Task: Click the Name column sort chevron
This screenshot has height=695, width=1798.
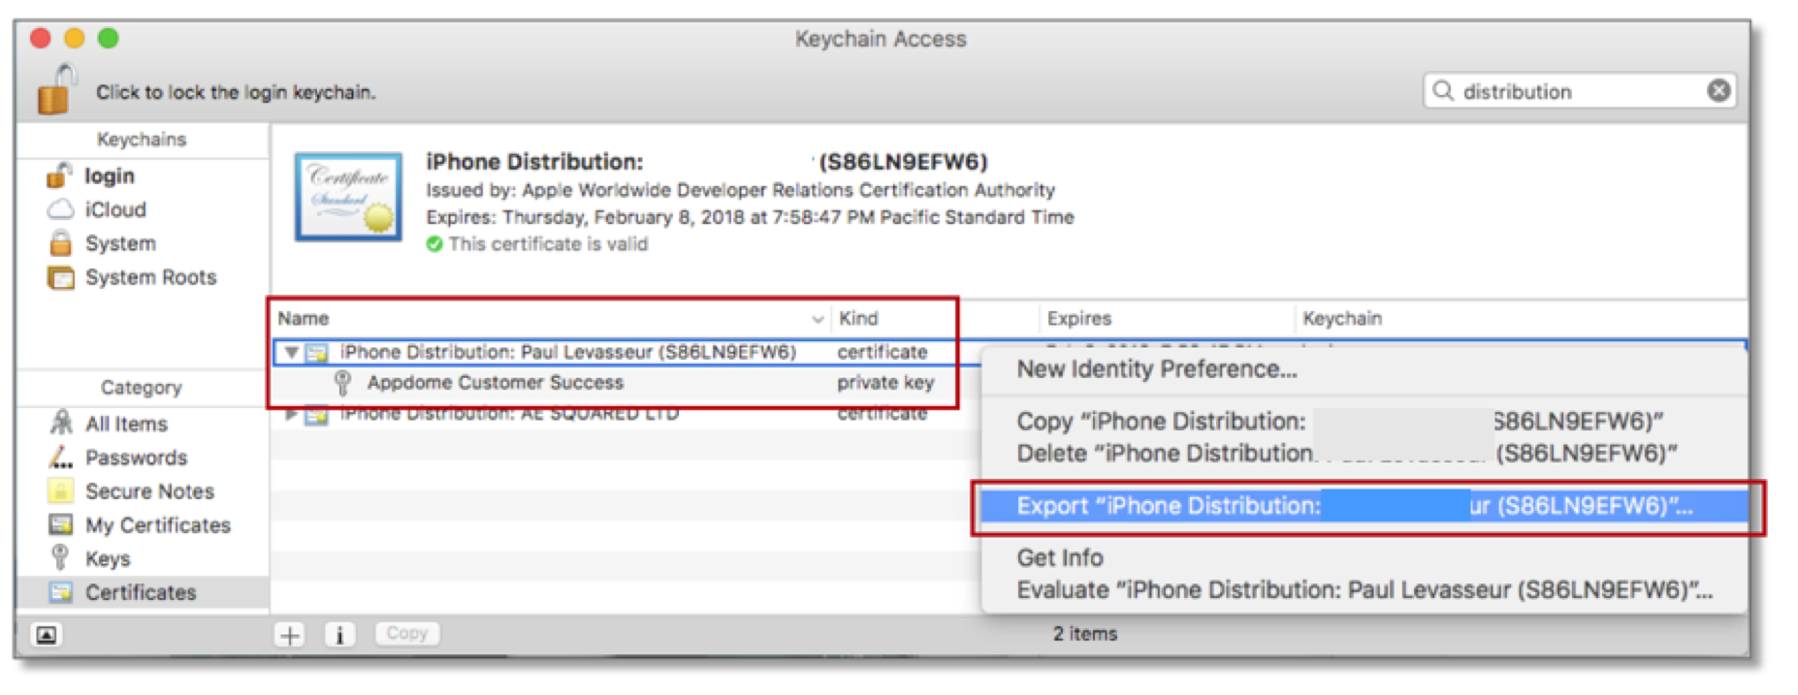Action: tap(818, 319)
